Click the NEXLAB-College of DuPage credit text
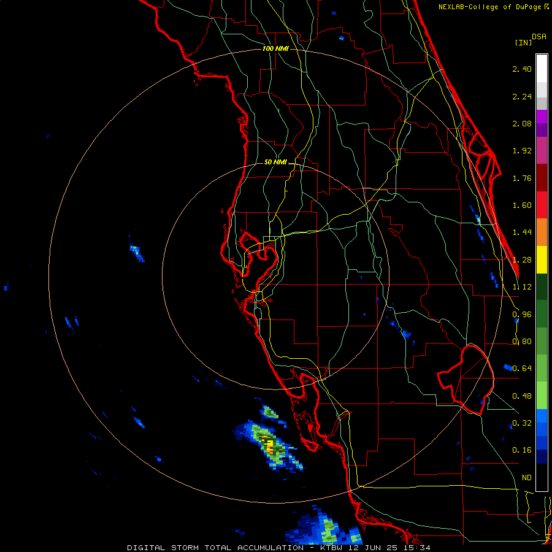The image size is (552, 552). [x=491, y=7]
